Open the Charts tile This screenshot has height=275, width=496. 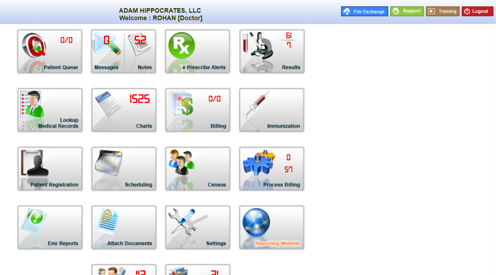[124, 110]
